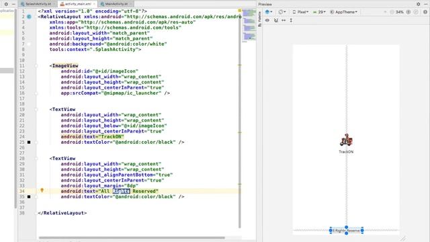
Task: Click the zoom to fit icon
Action: tap(416, 12)
